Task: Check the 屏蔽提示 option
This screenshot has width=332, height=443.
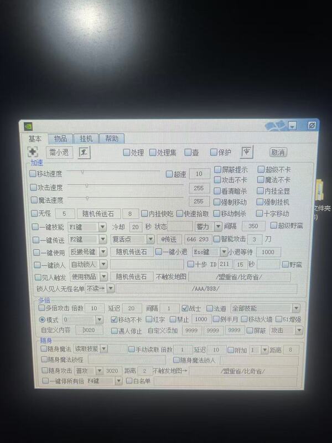Action: [x=217, y=169]
